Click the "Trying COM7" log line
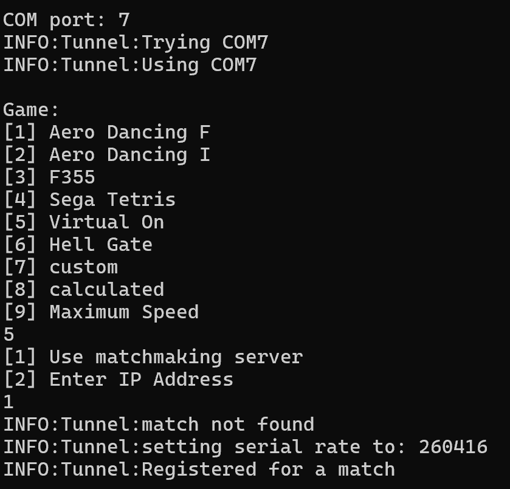The height and width of the screenshot is (489, 510). coord(136,43)
